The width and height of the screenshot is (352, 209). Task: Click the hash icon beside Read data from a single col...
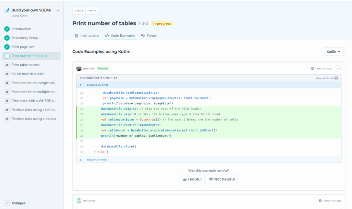(x=7, y=83)
